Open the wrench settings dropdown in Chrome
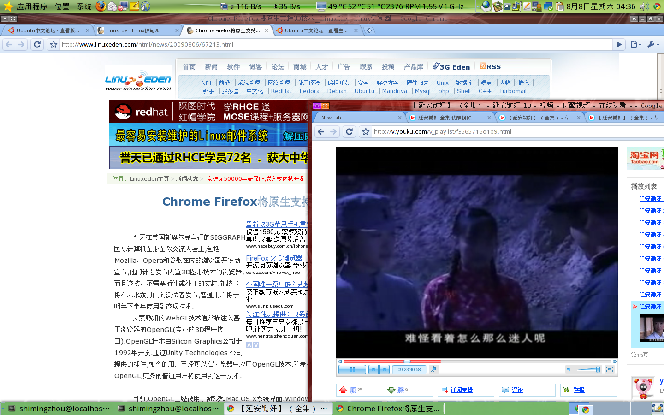The height and width of the screenshot is (415, 664). pyautogui.click(x=653, y=44)
